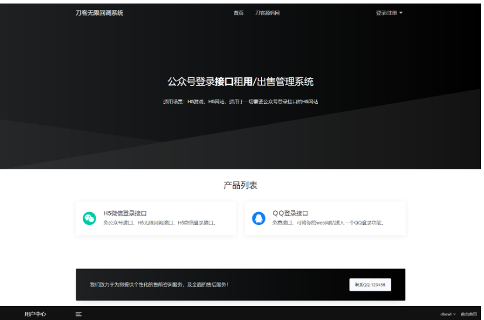Open the QQ登录接口 product title
Viewport: 484px width, 320px height.
(290, 213)
